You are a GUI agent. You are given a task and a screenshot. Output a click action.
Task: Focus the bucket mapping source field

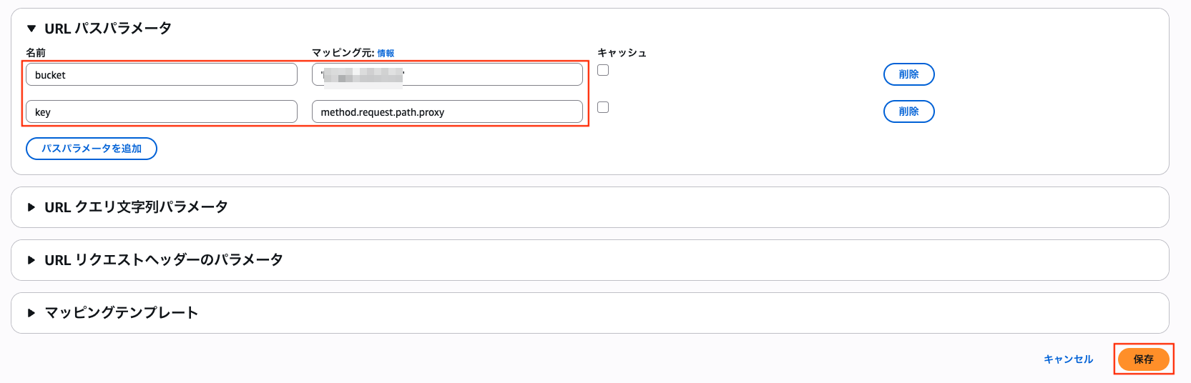(x=447, y=74)
